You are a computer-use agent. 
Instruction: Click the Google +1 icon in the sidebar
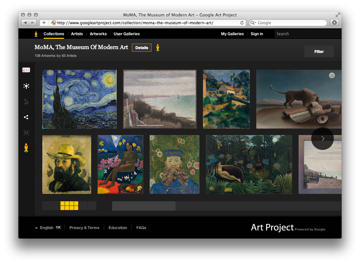(26, 70)
